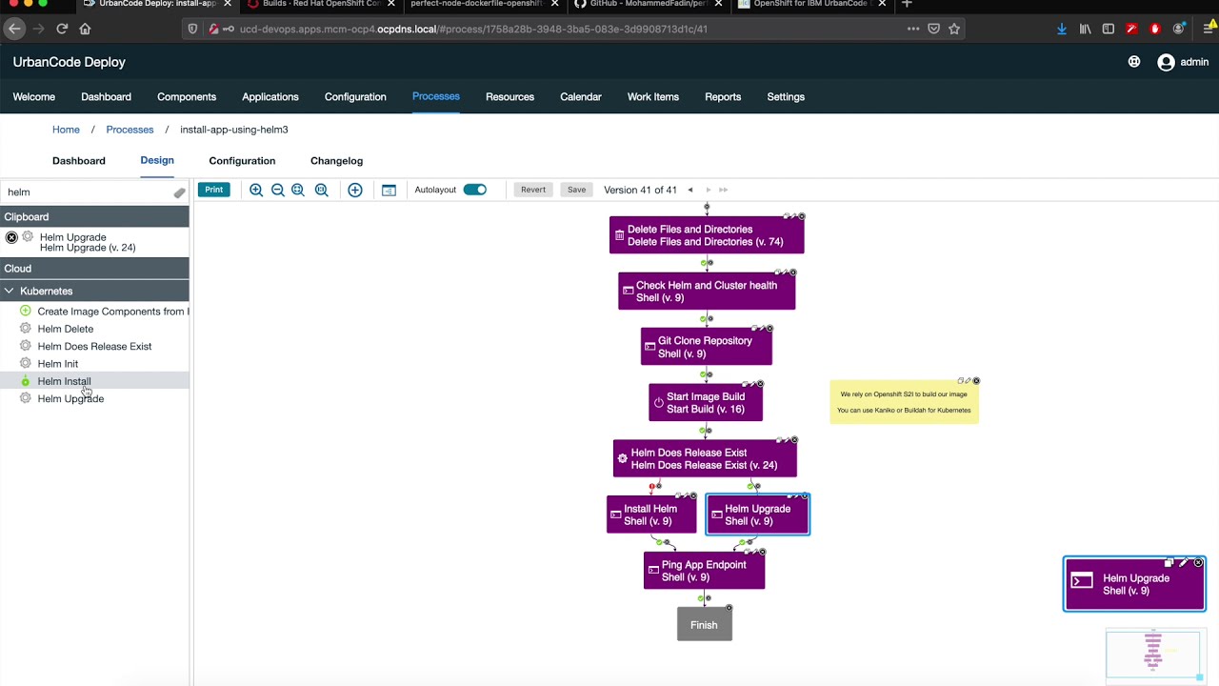This screenshot has height=686, width=1219.
Task: Edit the detached Helm Upgrade step
Action: pyautogui.click(x=1184, y=563)
